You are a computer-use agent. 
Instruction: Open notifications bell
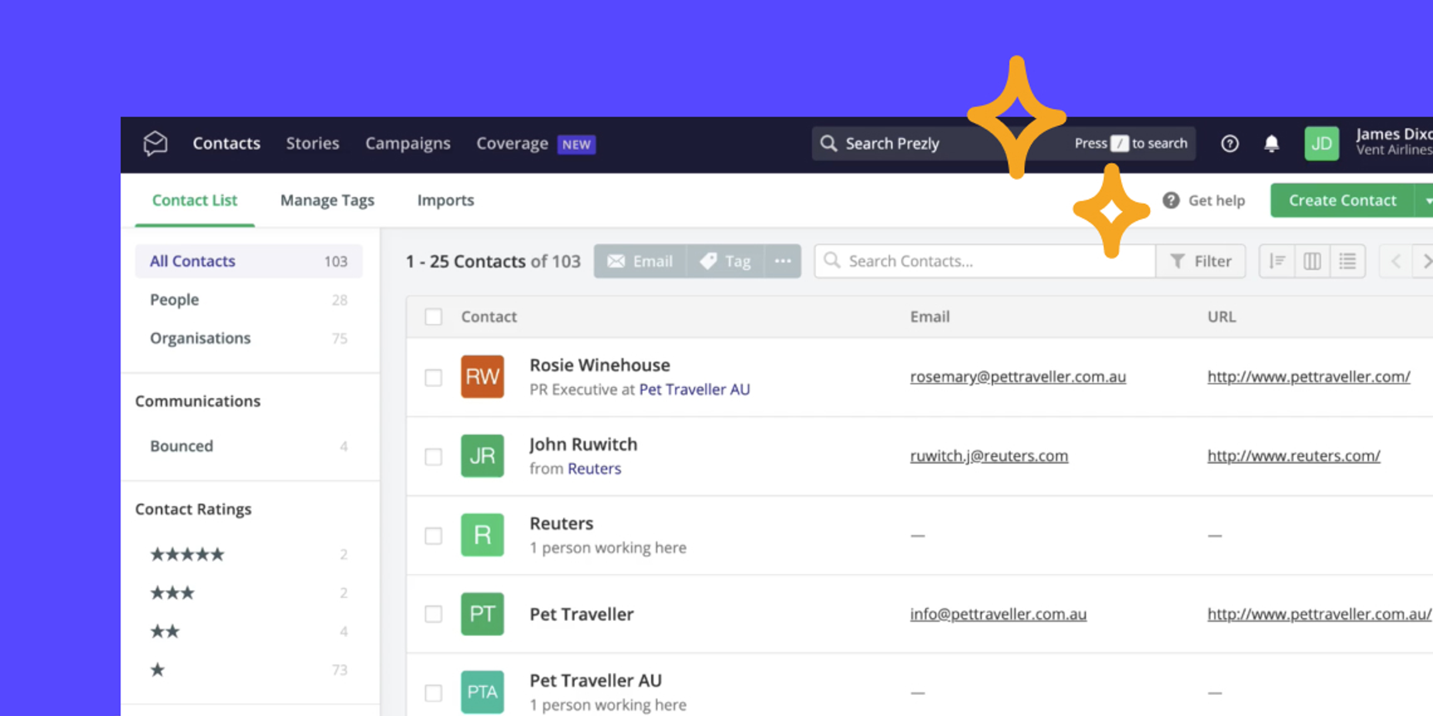(x=1272, y=143)
